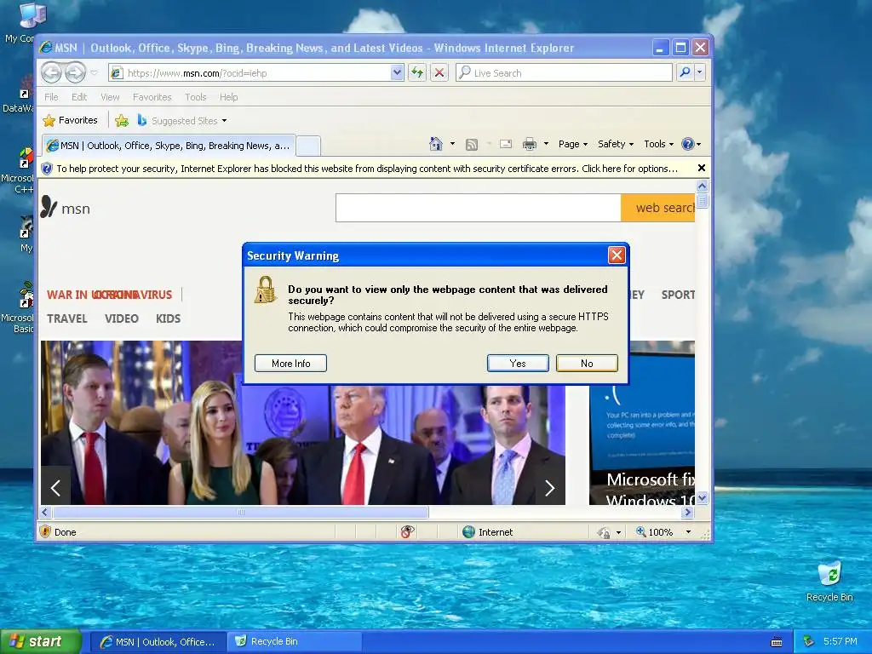Click the Live Search magnifier button
Viewport: 872px width, 654px height.
(686, 72)
